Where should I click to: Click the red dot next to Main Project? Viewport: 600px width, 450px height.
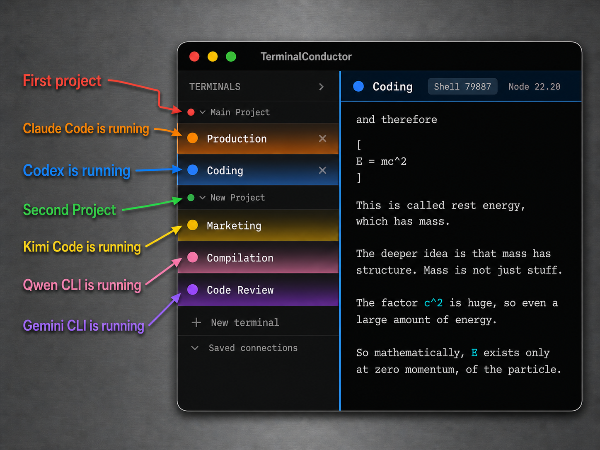click(x=191, y=112)
